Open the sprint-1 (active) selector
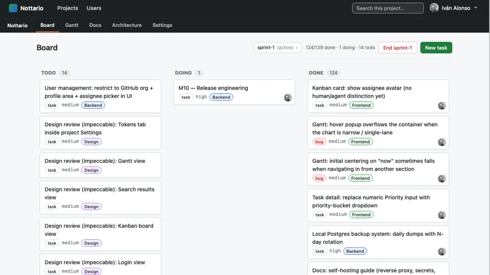Screen dimensions: 490x275 point(278,48)
